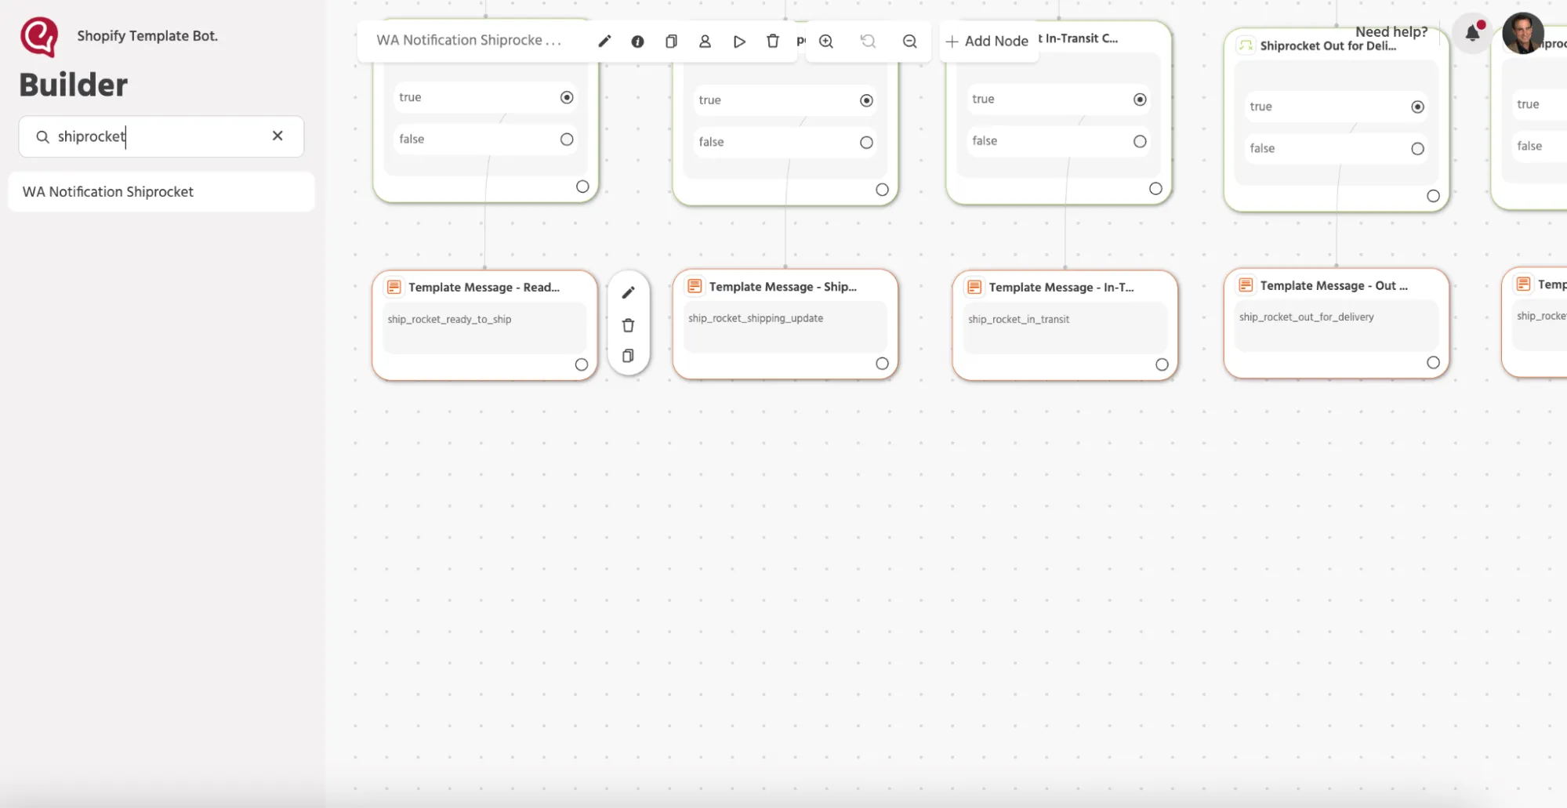Screen dimensions: 1567x808
Task: Select ship_rocket_in_transit template text
Action: 1018,320
